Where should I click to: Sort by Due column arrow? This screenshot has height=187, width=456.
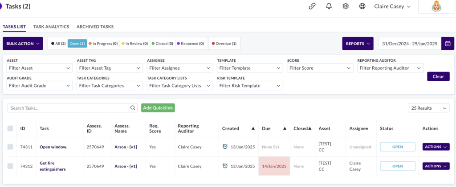coord(285,128)
